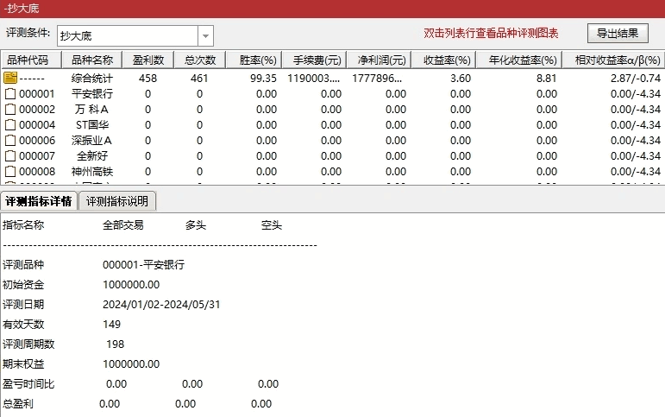
Task: Click the 99.35 win rate value
Action: pyautogui.click(x=263, y=79)
